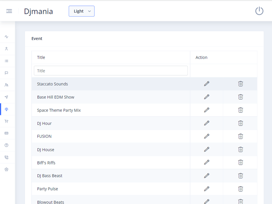This screenshot has height=204, width=272.
Task: Open the Light theme dropdown
Action: point(81,11)
